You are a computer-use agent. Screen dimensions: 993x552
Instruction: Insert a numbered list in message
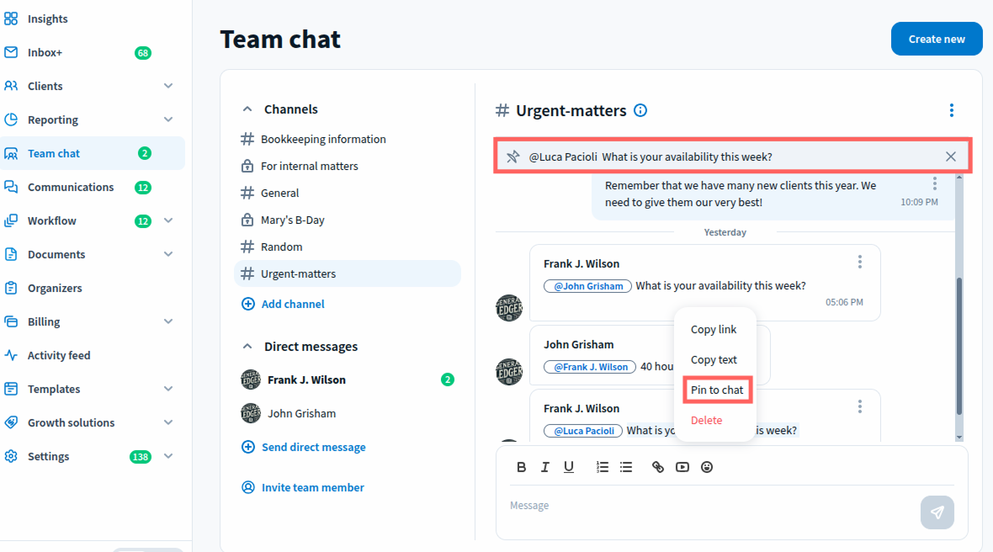point(602,467)
